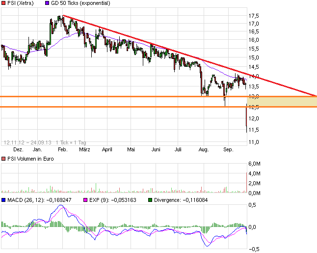Viewport: 317px width, 253px height.
Task: Click the 6,0M volume axis label
Action: click(255, 164)
